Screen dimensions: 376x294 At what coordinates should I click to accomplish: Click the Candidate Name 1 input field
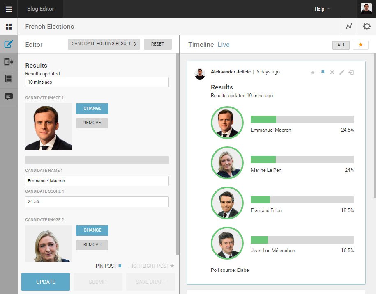97,181
